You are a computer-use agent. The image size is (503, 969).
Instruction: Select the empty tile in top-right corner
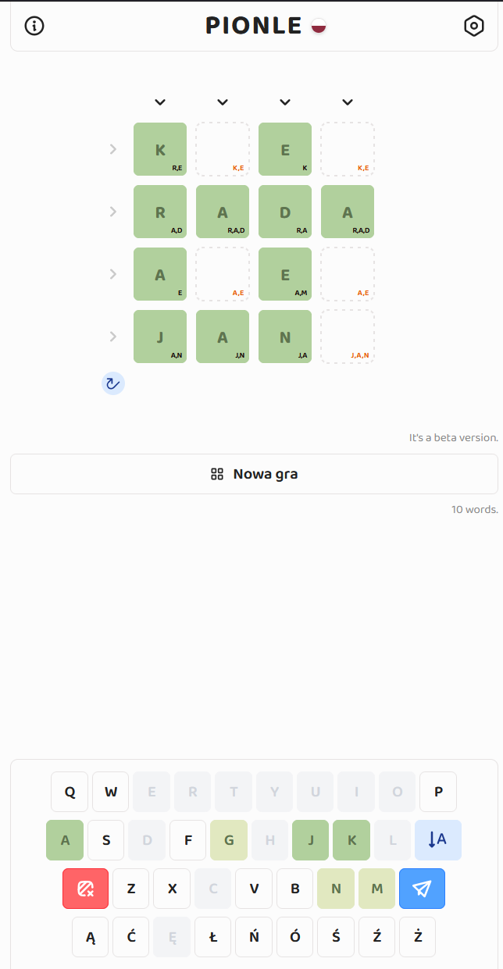[x=348, y=149]
